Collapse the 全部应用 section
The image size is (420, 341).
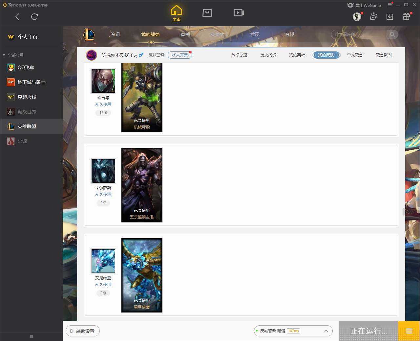[4, 55]
